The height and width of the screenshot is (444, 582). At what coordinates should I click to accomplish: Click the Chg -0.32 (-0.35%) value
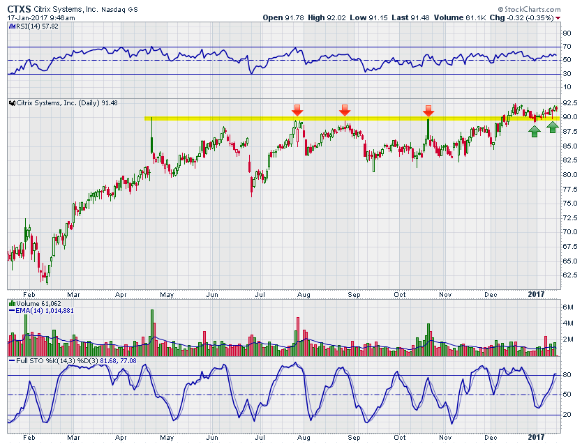pos(521,17)
